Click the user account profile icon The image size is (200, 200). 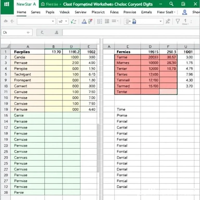pyautogui.click(x=185, y=12)
